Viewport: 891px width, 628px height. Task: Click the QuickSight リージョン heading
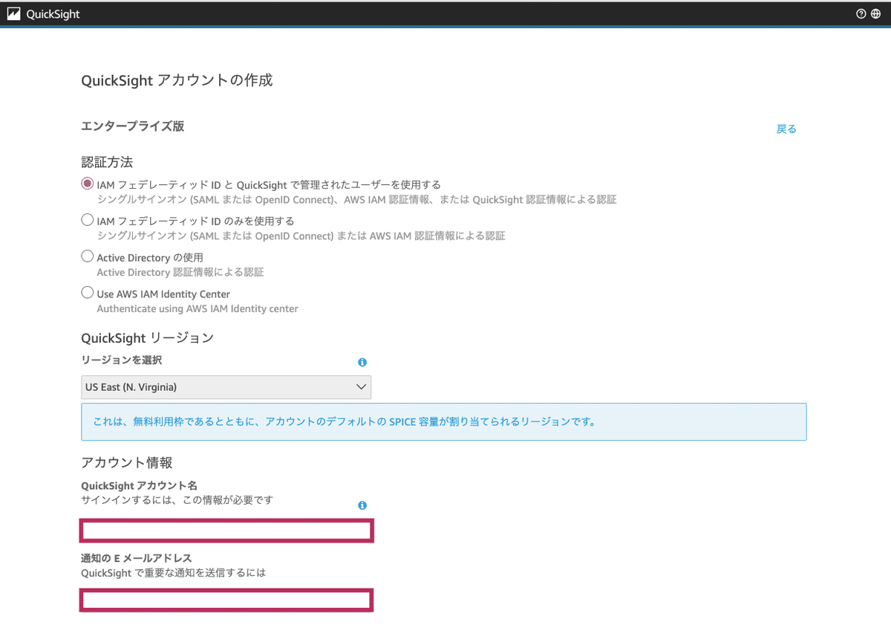tap(148, 338)
